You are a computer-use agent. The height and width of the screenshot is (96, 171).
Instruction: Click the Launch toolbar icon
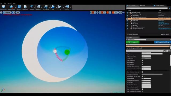pyautogui.click(x=67, y=7)
